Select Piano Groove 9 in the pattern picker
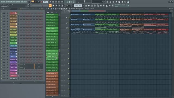The height and width of the screenshot is (98, 174). pos(52,28)
